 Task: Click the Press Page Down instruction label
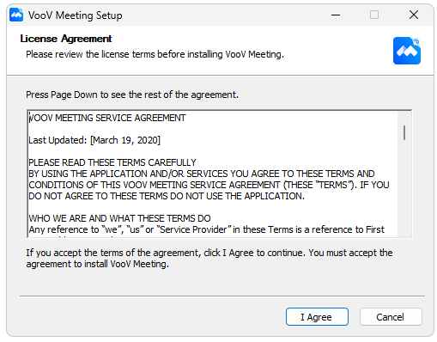coord(132,95)
